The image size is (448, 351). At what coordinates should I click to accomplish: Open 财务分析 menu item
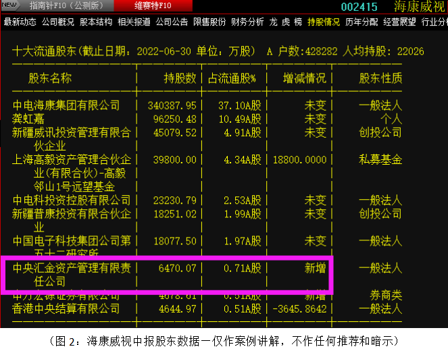pyautogui.click(x=247, y=22)
